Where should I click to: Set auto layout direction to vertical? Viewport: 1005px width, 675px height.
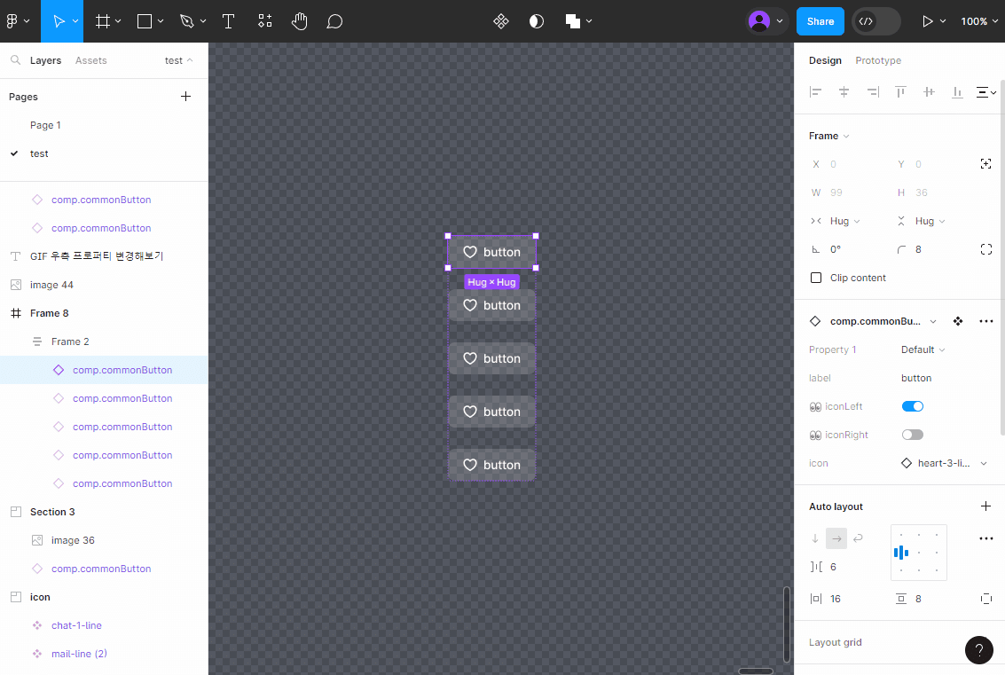tap(815, 538)
